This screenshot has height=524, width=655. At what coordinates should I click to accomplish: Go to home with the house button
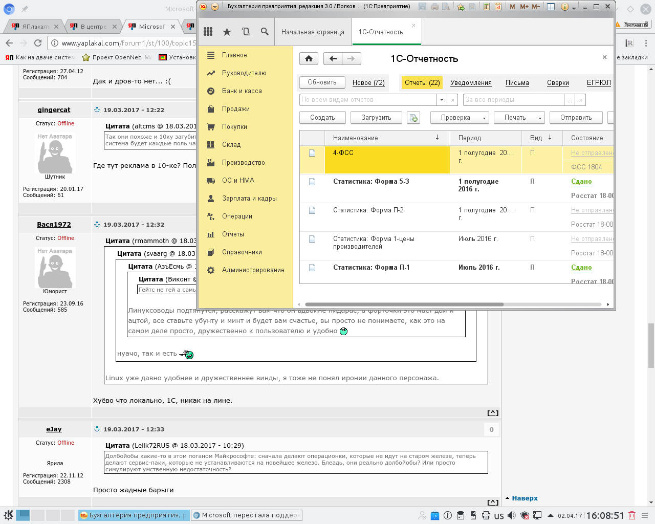pos(309,59)
